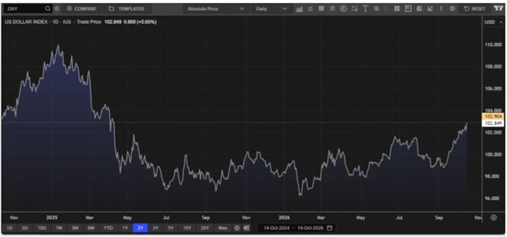507x237 pixels.
Task: Click the comments/news flag icon
Action: (332, 9)
